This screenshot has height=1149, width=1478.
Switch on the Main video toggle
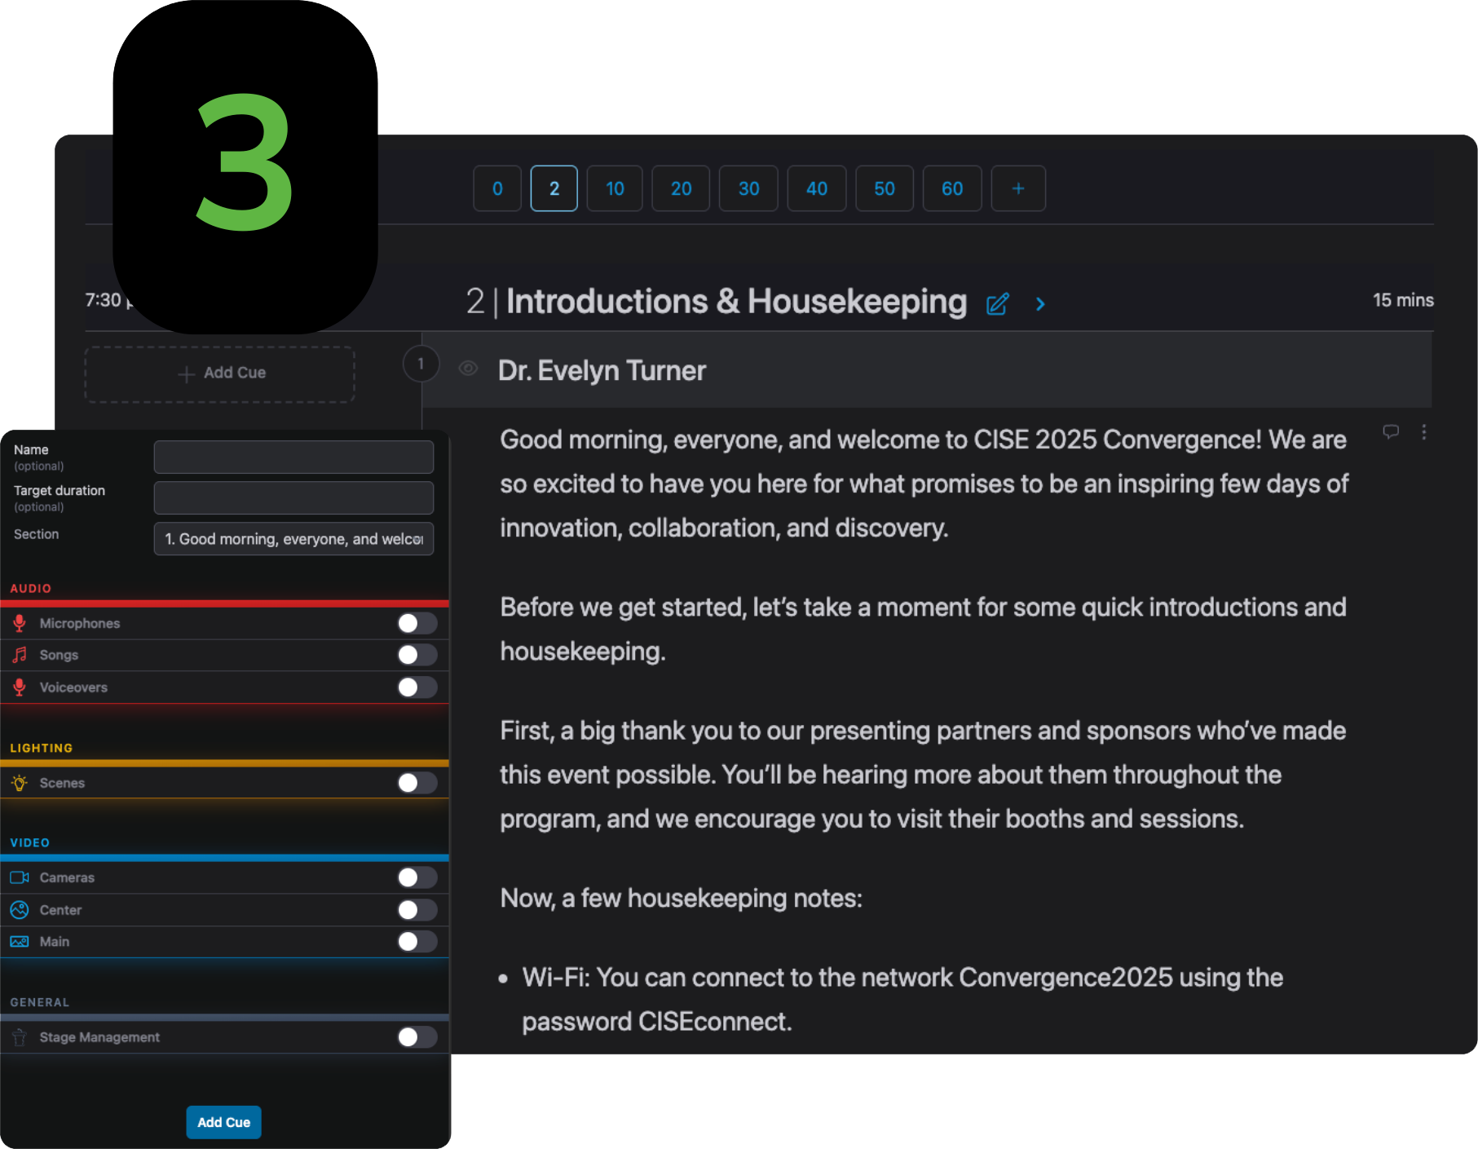[x=417, y=942]
